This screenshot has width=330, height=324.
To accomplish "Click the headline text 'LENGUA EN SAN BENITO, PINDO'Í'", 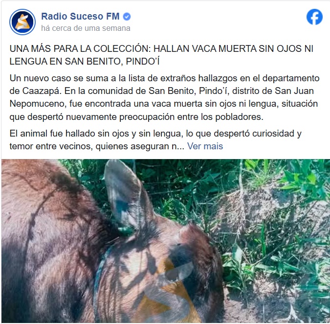I will coord(85,62).
